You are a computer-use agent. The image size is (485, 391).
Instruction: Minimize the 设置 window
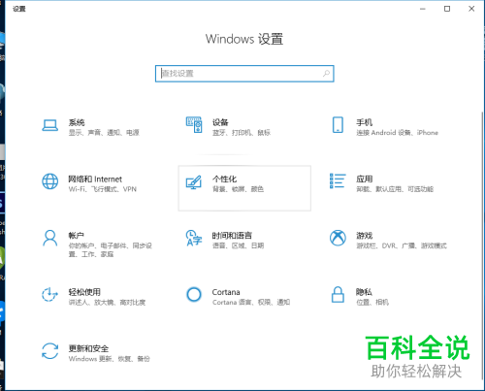[423, 9]
